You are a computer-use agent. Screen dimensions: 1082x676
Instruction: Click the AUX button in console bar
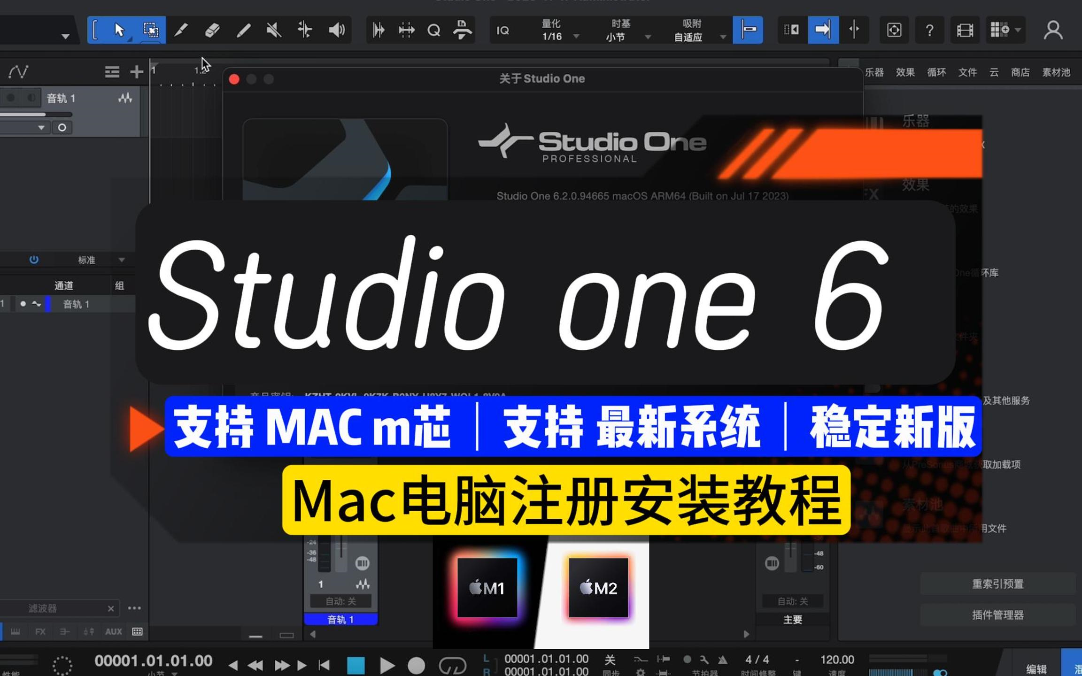pyautogui.click(x=113, y=632)
